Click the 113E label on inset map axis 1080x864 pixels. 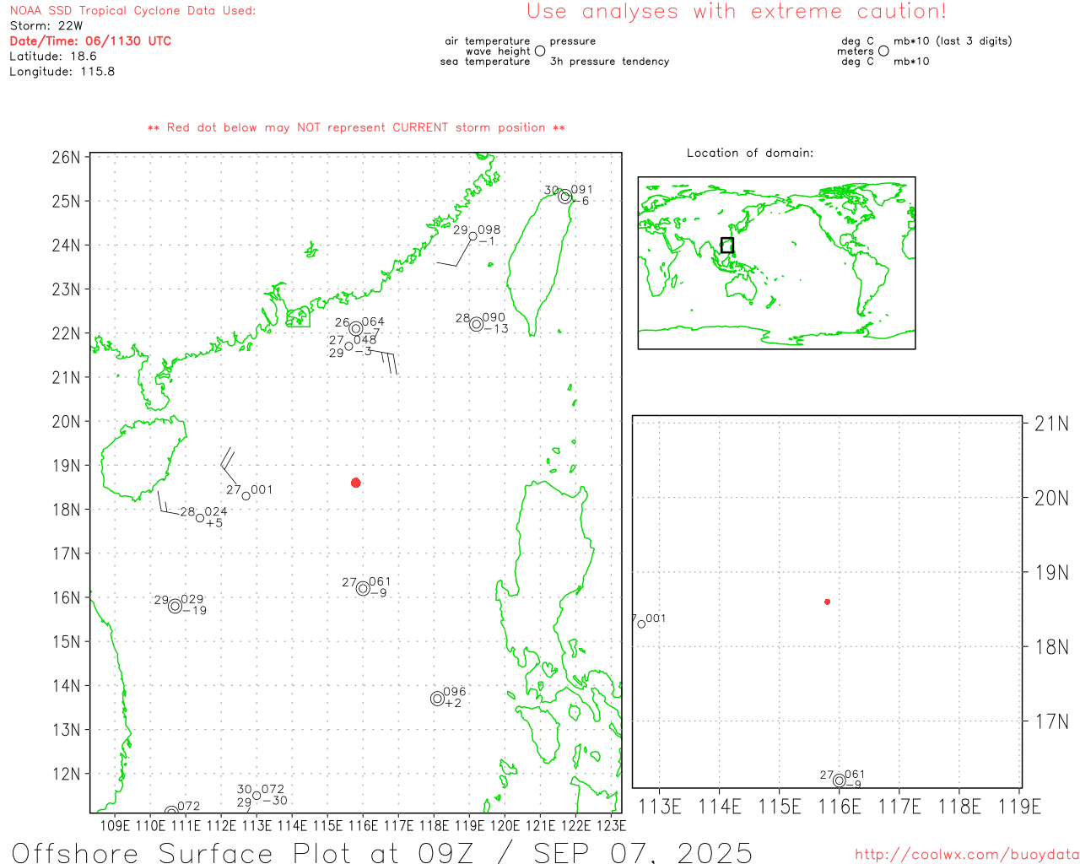[660, 807]
